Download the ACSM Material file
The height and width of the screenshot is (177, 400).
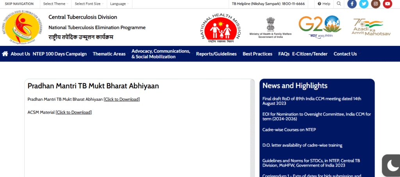pyautogui.click(x=73, y=112)
